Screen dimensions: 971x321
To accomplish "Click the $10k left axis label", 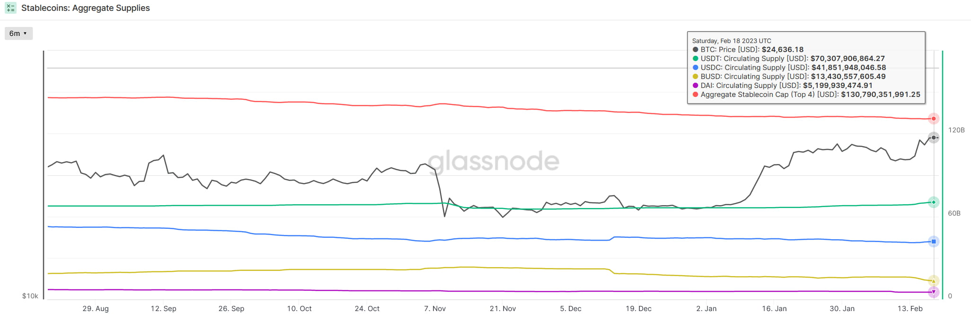I will (x=30, y=296).
